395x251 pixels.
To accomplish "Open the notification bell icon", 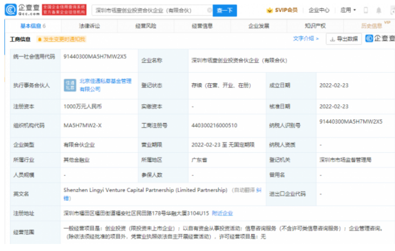I will 378,10.
